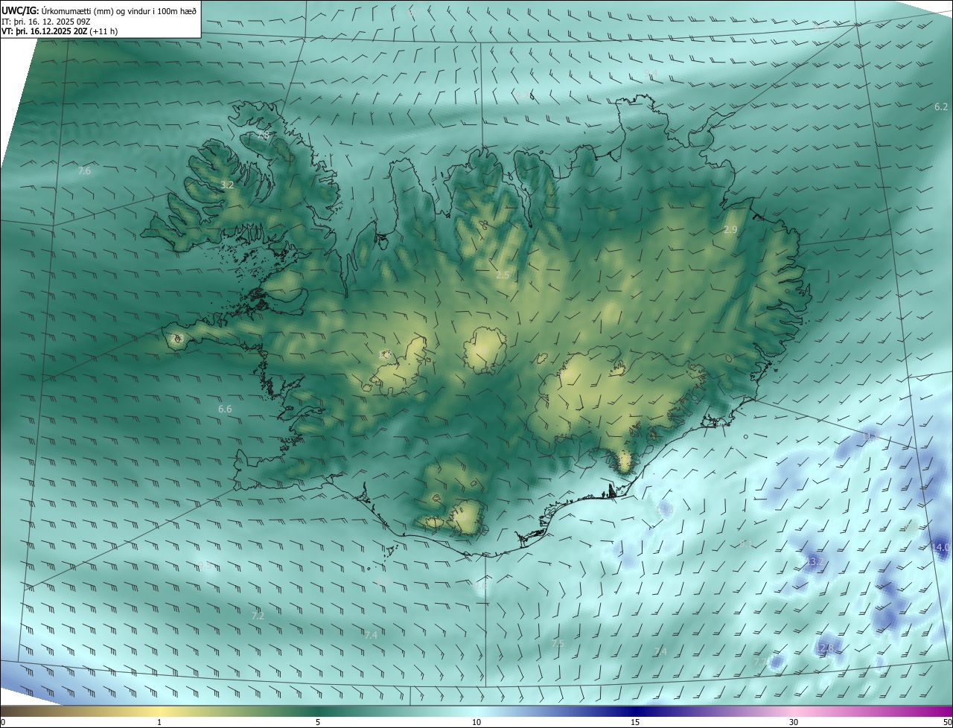This screenshot has height=728, width=953.
Task: Click the 15 mm tick on the color scale
Action: click(635, 722)
